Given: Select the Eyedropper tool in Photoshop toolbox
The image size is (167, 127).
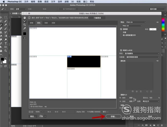Looking at the screenshot, I should [6, 25].
